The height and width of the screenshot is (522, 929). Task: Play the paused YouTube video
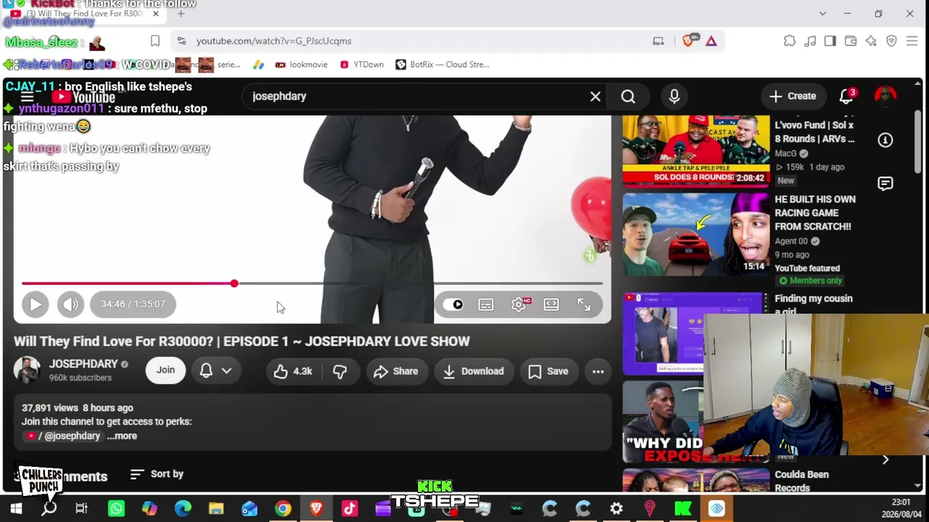[x=35, y=304]
